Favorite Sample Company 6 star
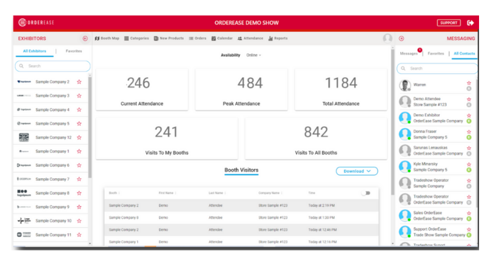487x271 pixels. pyautogui.click(x=79, y=165)
